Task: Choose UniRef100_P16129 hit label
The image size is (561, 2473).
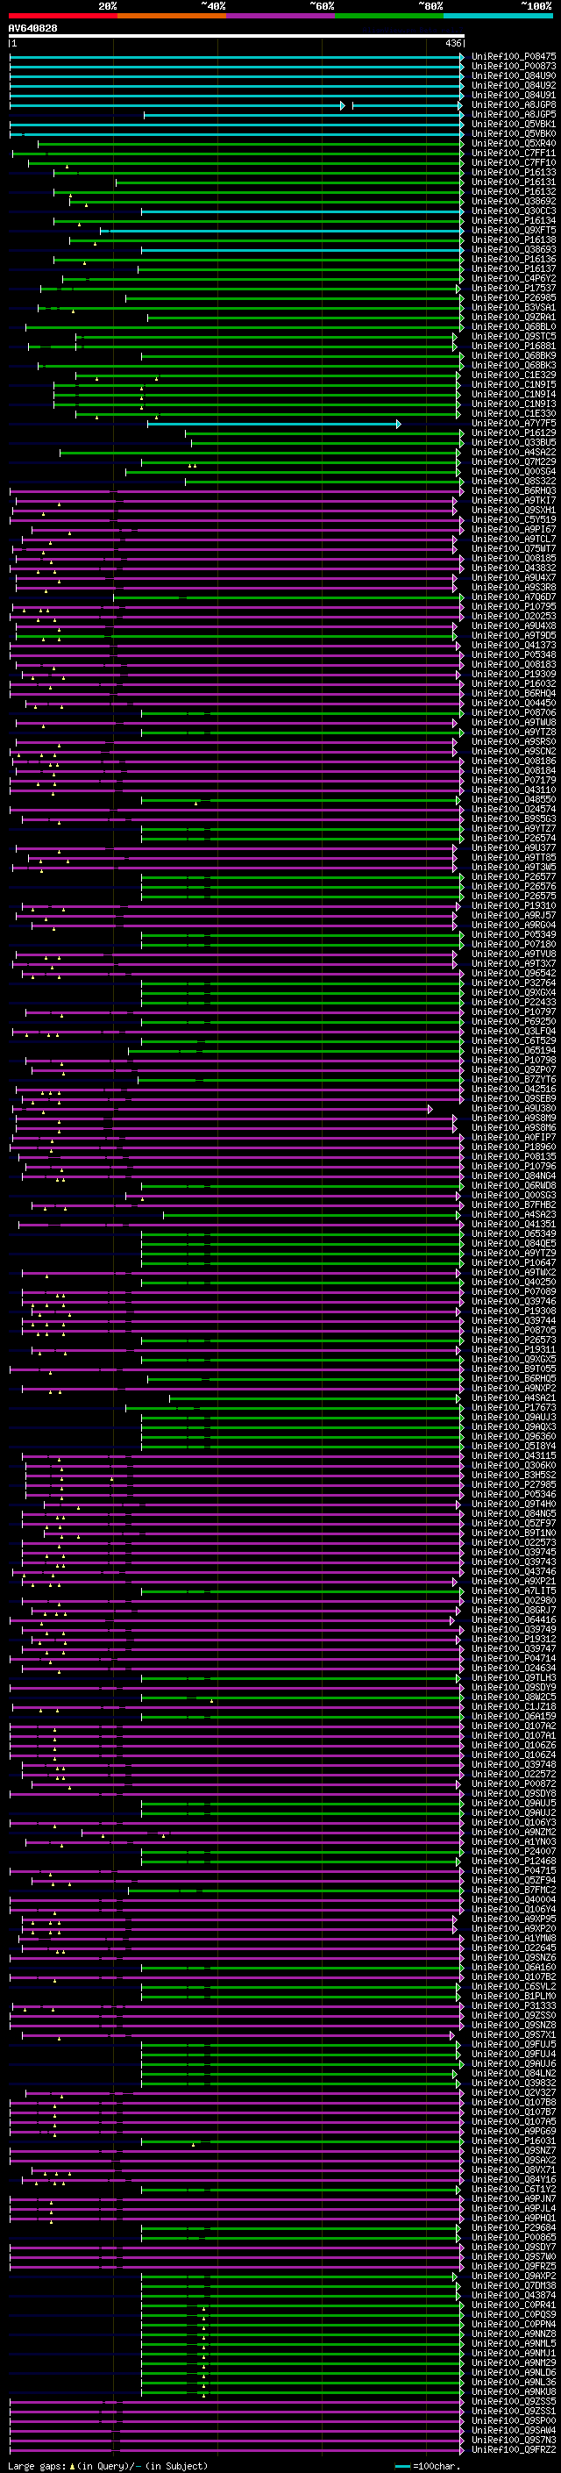Action: (514, 433)
